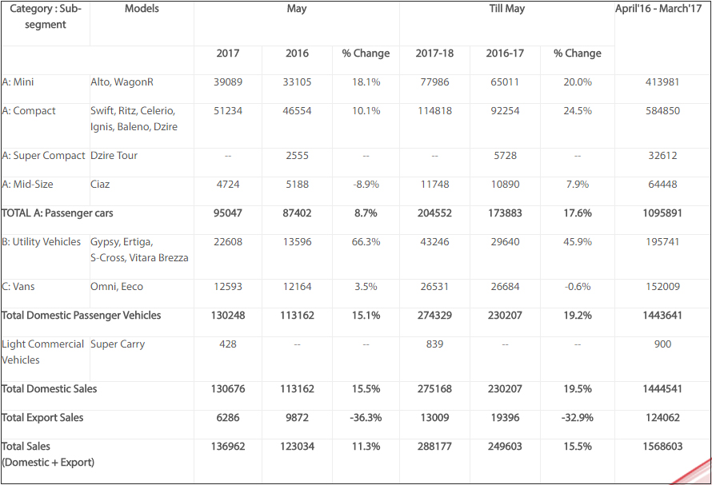Image resolution: width=712 pixels, height=485 pixels.
Task: Click the 66.3% change value
Action: 366,242
